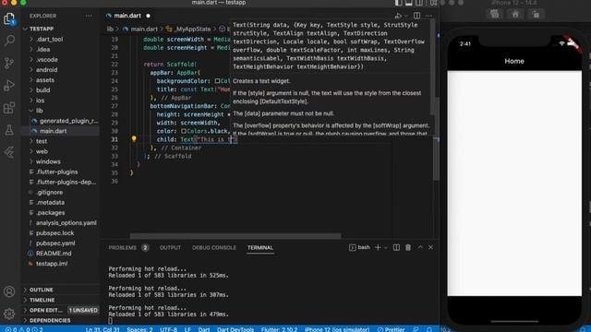Maximize the panel with up chevron
The height and width of the screenshot is (332, 591).
(420, 247)
